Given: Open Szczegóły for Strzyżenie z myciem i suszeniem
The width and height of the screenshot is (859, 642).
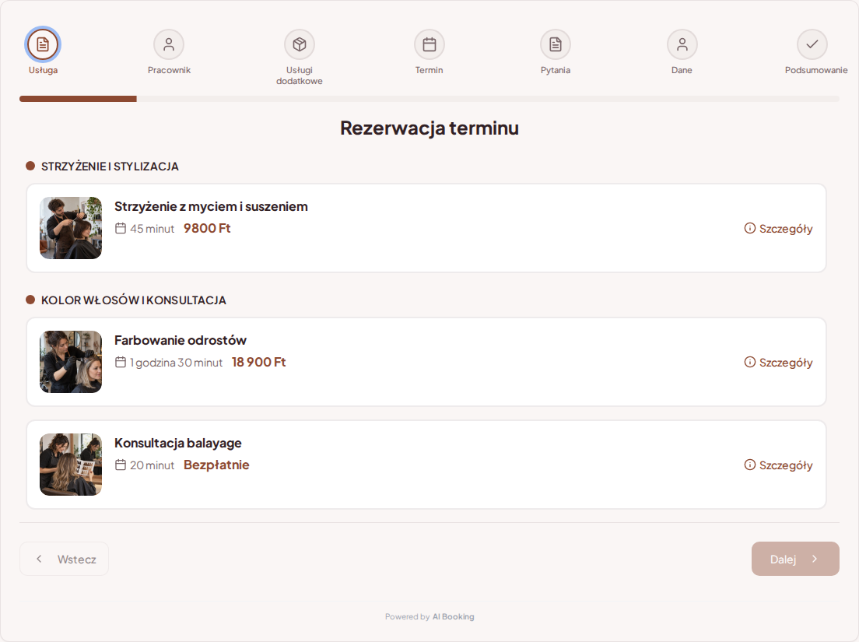Looking at the screenshot, I should tap(778, 229).
